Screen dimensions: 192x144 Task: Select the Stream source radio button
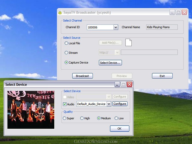pyautogui.click(x=66, y=53)
